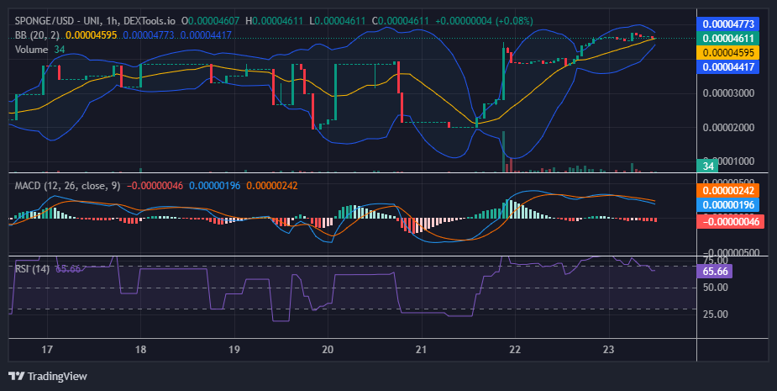Viewport: 777px width, 391px height.
Task: Open the TradingView link text
Action: [57, 376]
